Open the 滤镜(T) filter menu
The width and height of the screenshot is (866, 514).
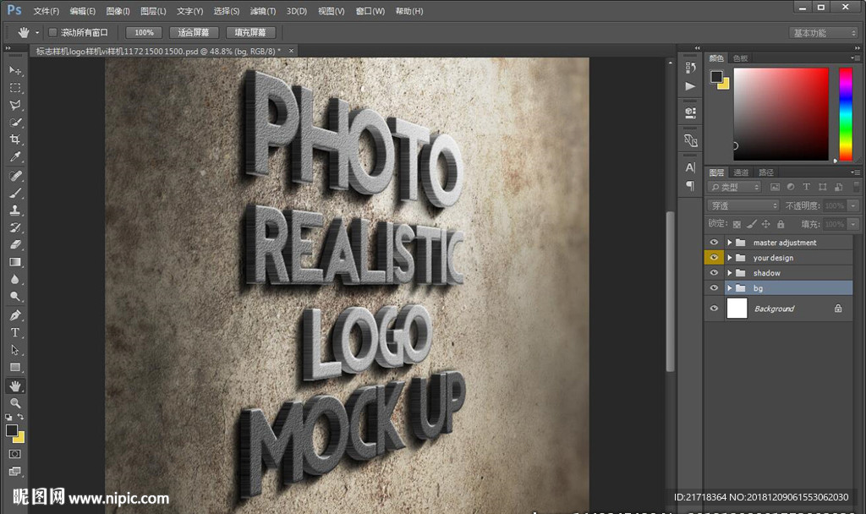[x=263, y=11]
